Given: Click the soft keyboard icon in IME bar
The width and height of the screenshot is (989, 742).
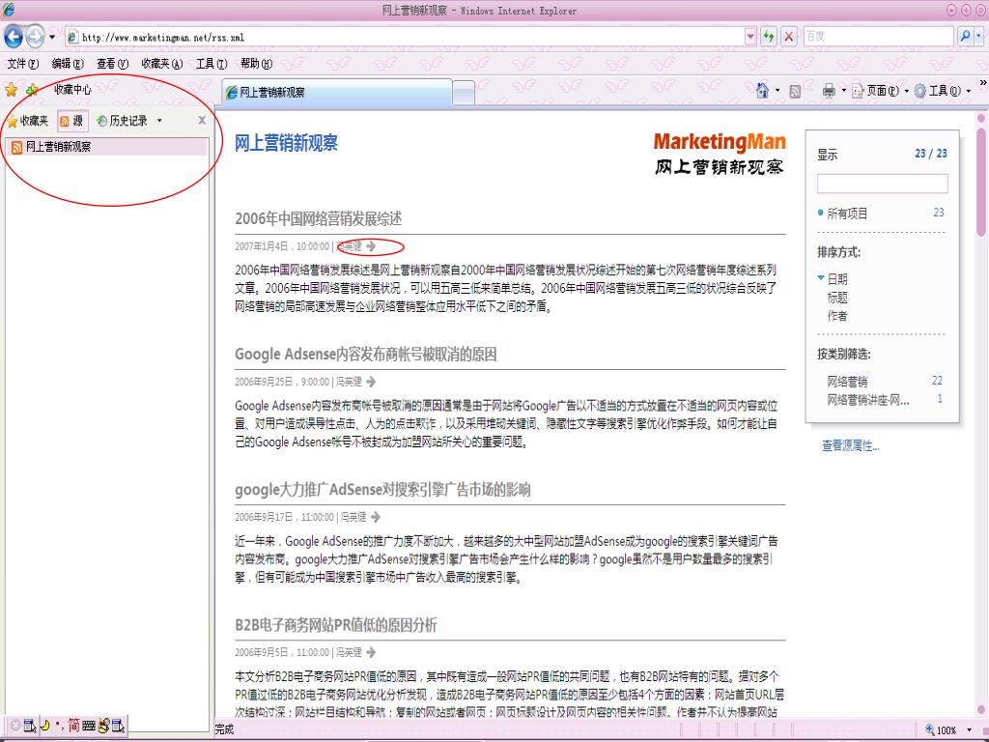Looking at the screenshot, I should pos(88,726).
